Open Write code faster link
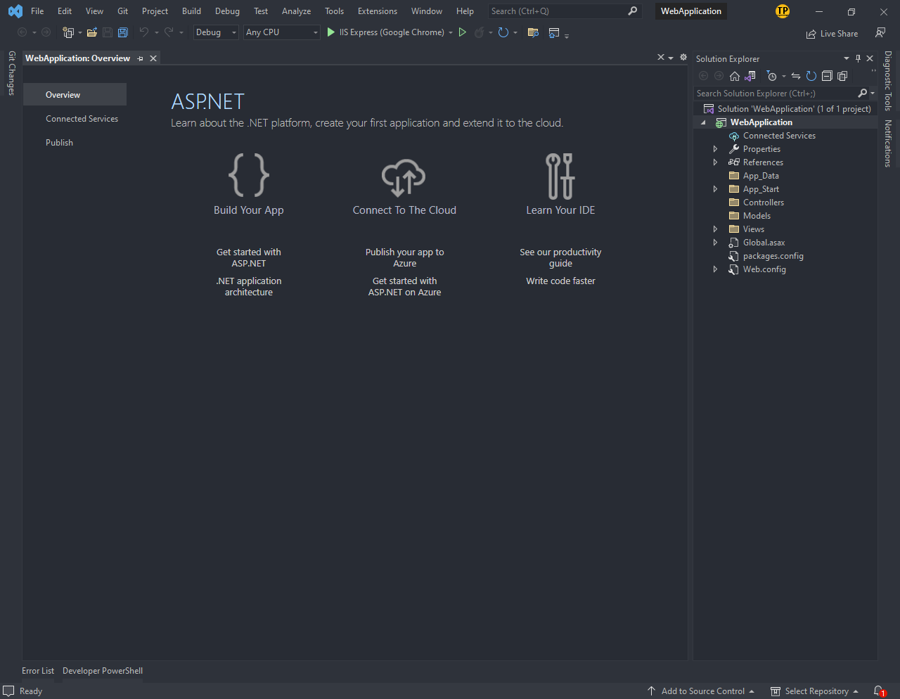This screenshot has width=900, height=699. coord(560,281)
